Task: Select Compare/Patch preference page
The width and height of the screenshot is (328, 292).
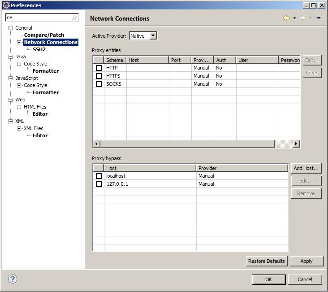Action: (x=44, y=35)
